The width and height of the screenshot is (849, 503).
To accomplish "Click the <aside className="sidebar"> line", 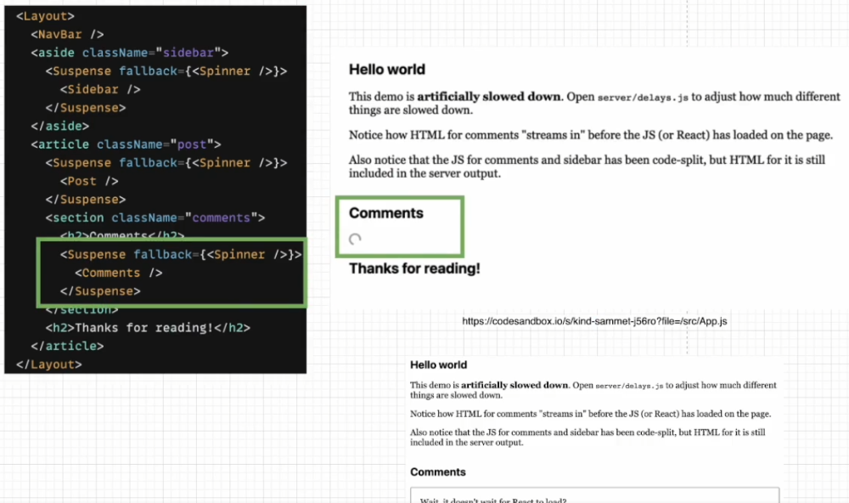I will 129,54.
